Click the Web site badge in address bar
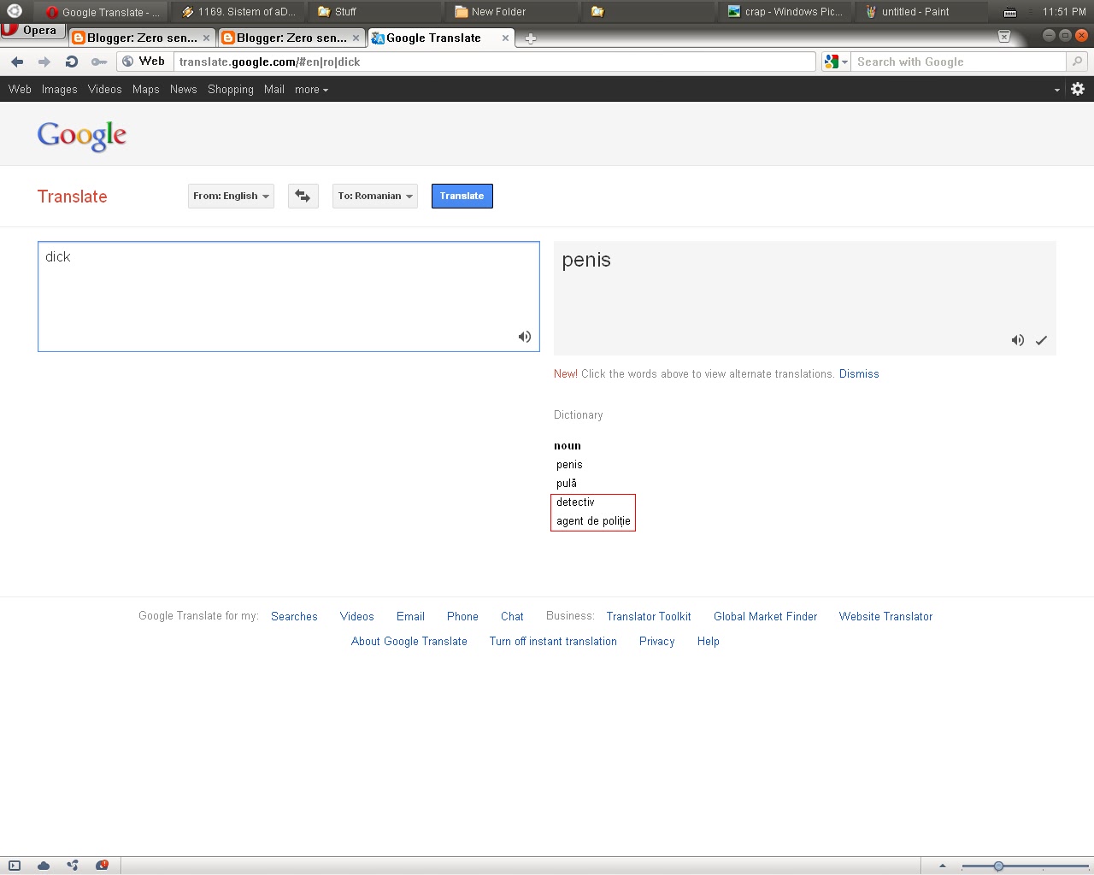The width and height of the screenshot is (1094, 875). click(144, 62)
